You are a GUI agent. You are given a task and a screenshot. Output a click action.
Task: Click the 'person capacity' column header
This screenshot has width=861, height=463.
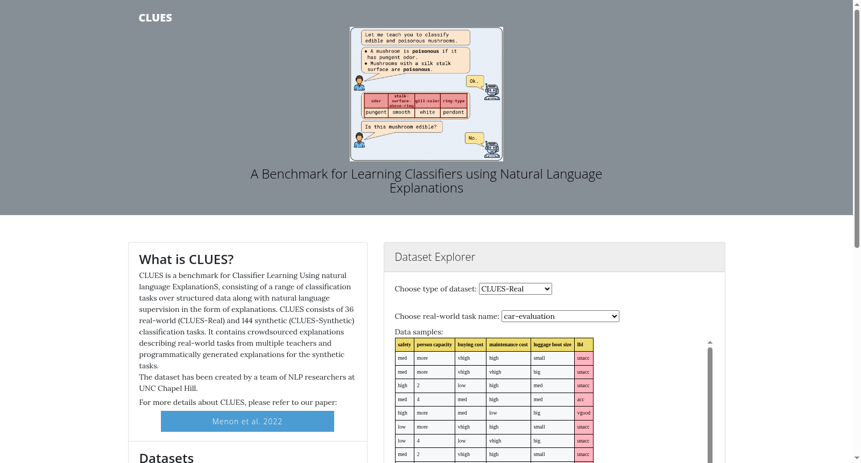click(434, 345)
